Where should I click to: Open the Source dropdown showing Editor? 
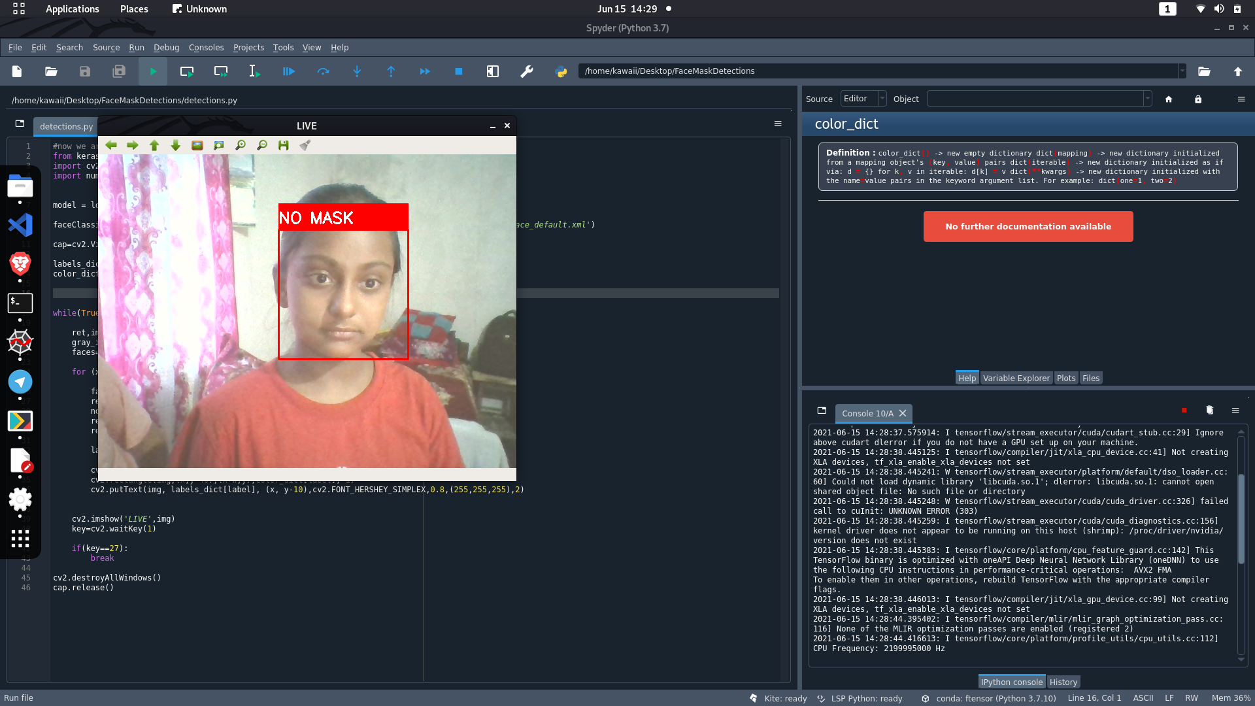tap(863, 99)
